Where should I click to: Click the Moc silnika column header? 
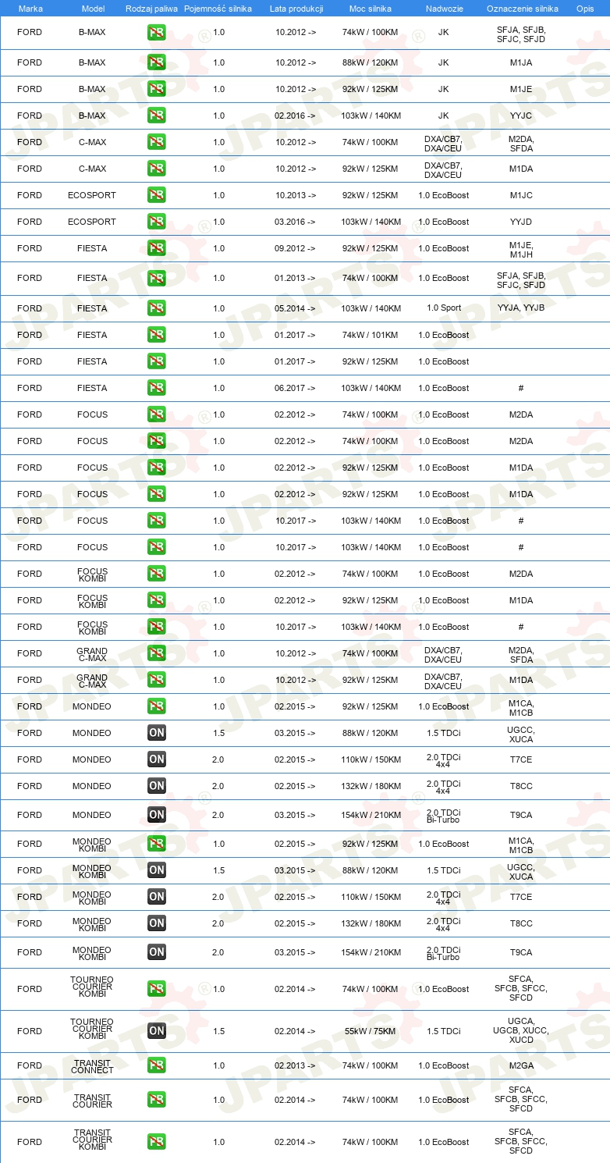click(x=371, y=9)
